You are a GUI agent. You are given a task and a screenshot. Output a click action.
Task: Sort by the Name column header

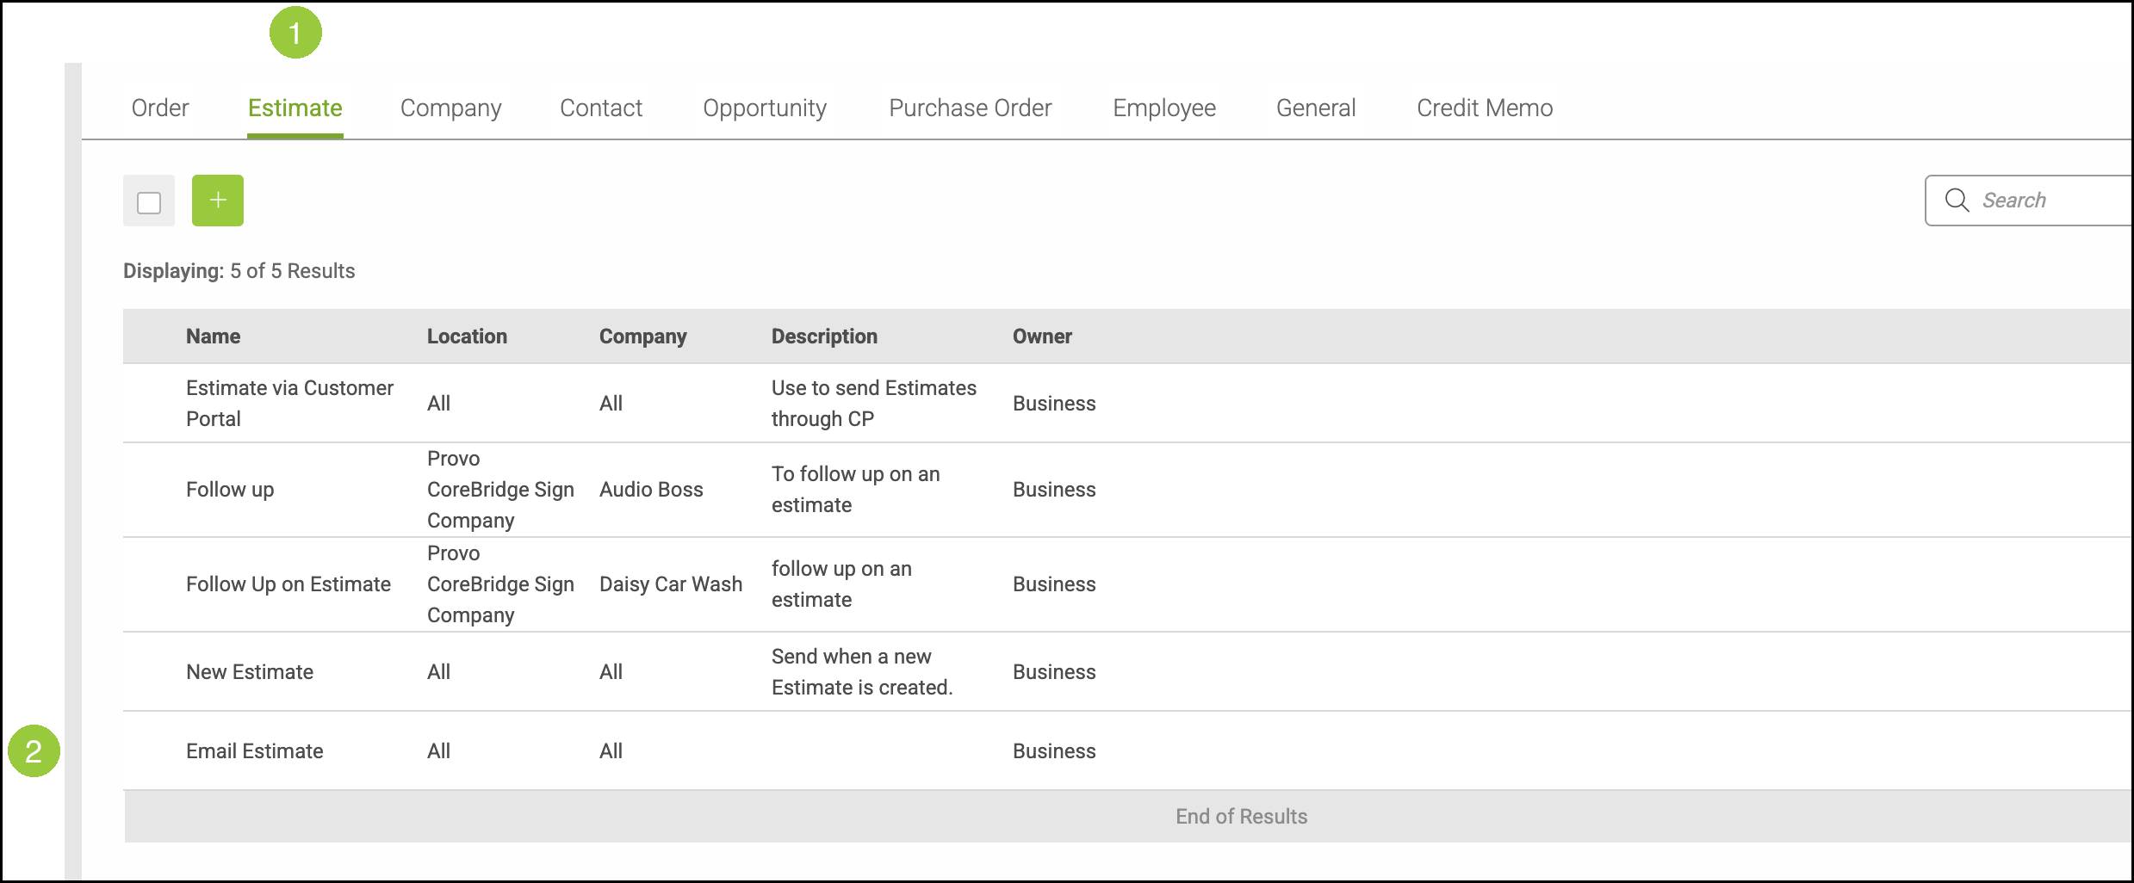tap(214, 337)
